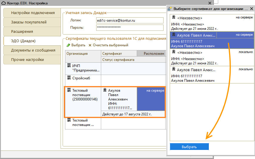Click into the Пароль password field

pyautogui.click(x=130, y=28)
